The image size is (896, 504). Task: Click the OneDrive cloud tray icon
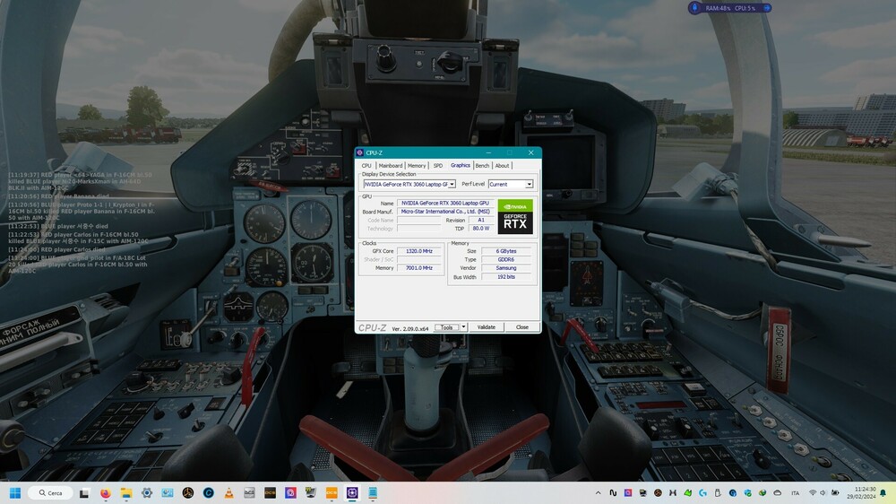coord(777,492)
